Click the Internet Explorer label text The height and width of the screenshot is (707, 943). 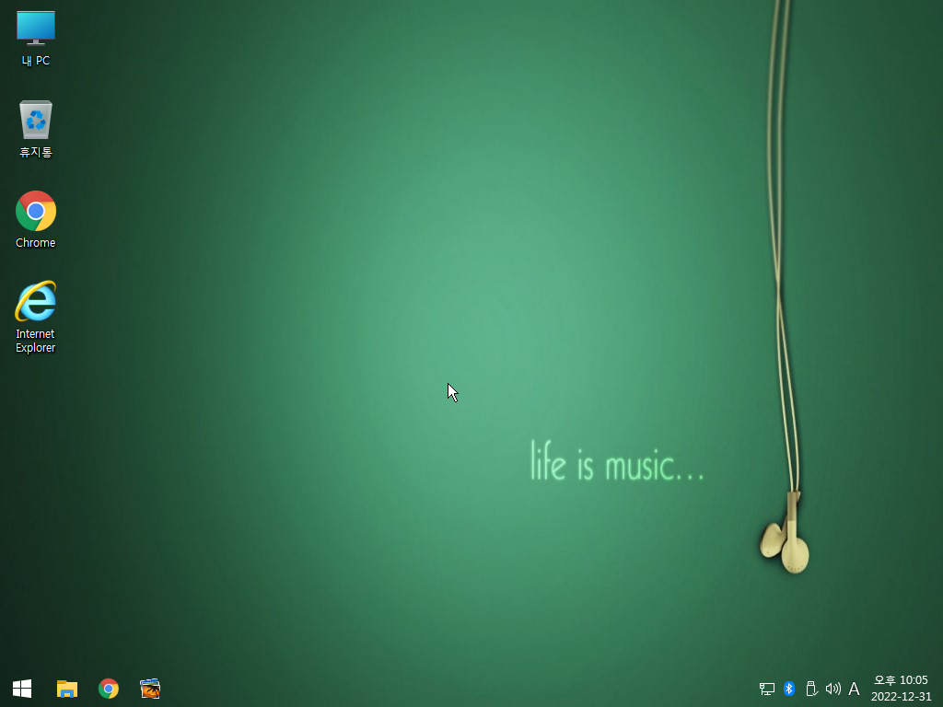point(36,341)
